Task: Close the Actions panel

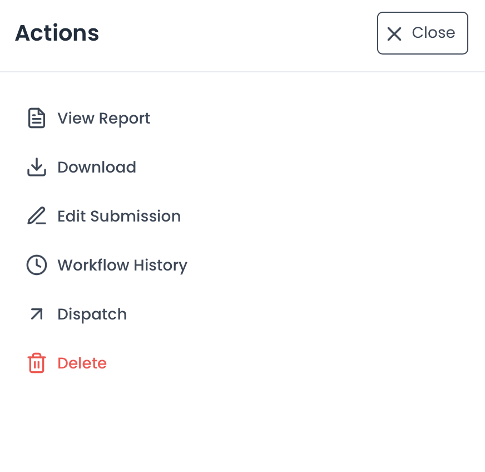Action: coord(422,33)
